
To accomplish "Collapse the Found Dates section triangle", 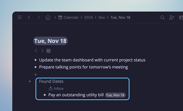I will pyautogui.click(x=30, y=81).
